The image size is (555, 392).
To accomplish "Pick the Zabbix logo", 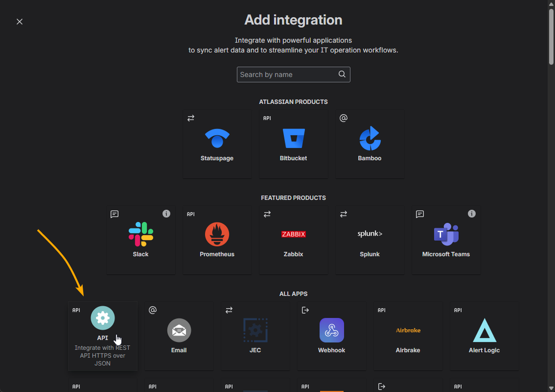I will click(x=293, y=234).
